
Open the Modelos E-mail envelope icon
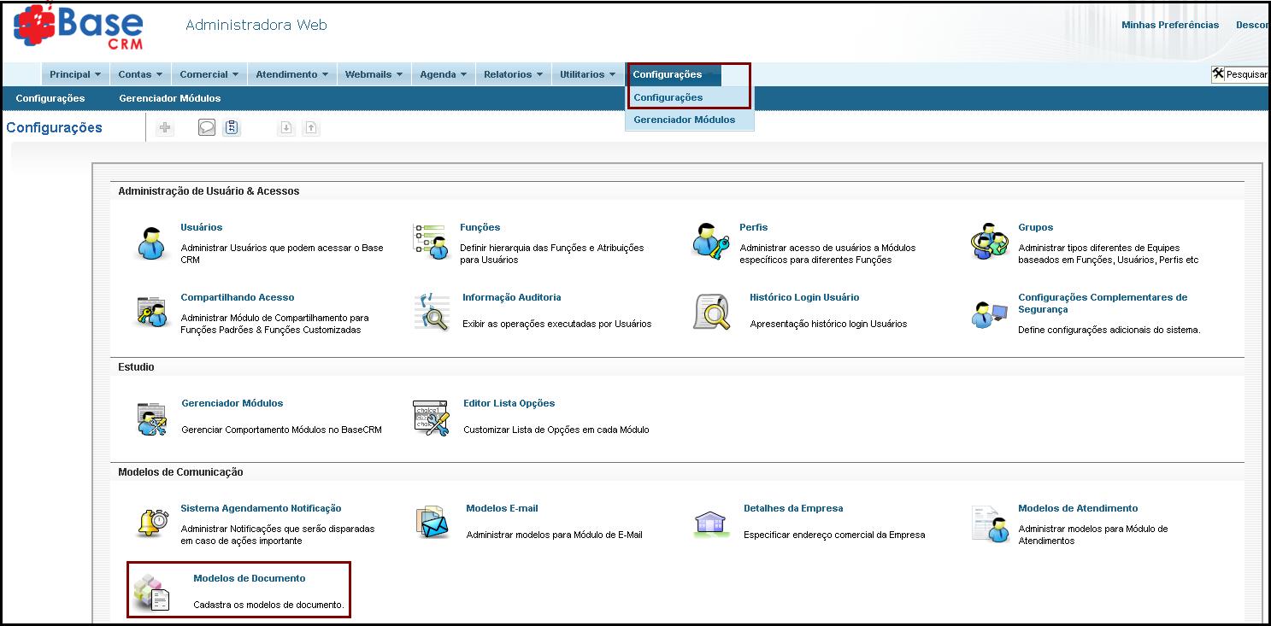[x=431, y=522]
